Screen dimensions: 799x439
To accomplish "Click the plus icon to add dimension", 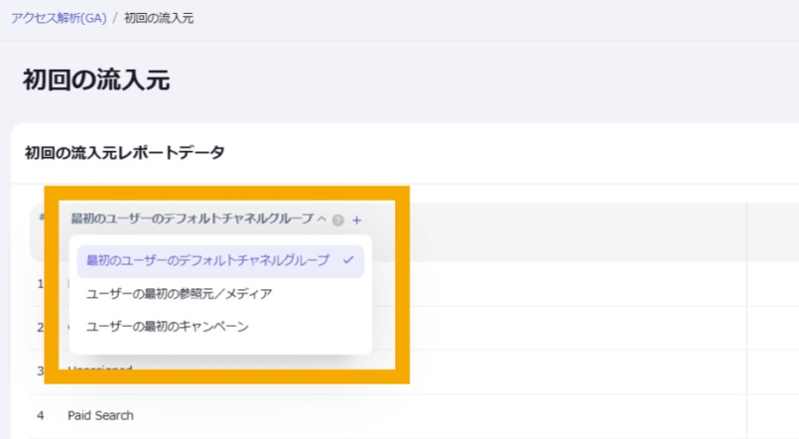I will click(x=356, y=219).
